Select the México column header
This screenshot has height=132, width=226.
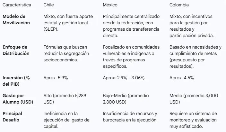pyautogui.click(x=110, y=5)
